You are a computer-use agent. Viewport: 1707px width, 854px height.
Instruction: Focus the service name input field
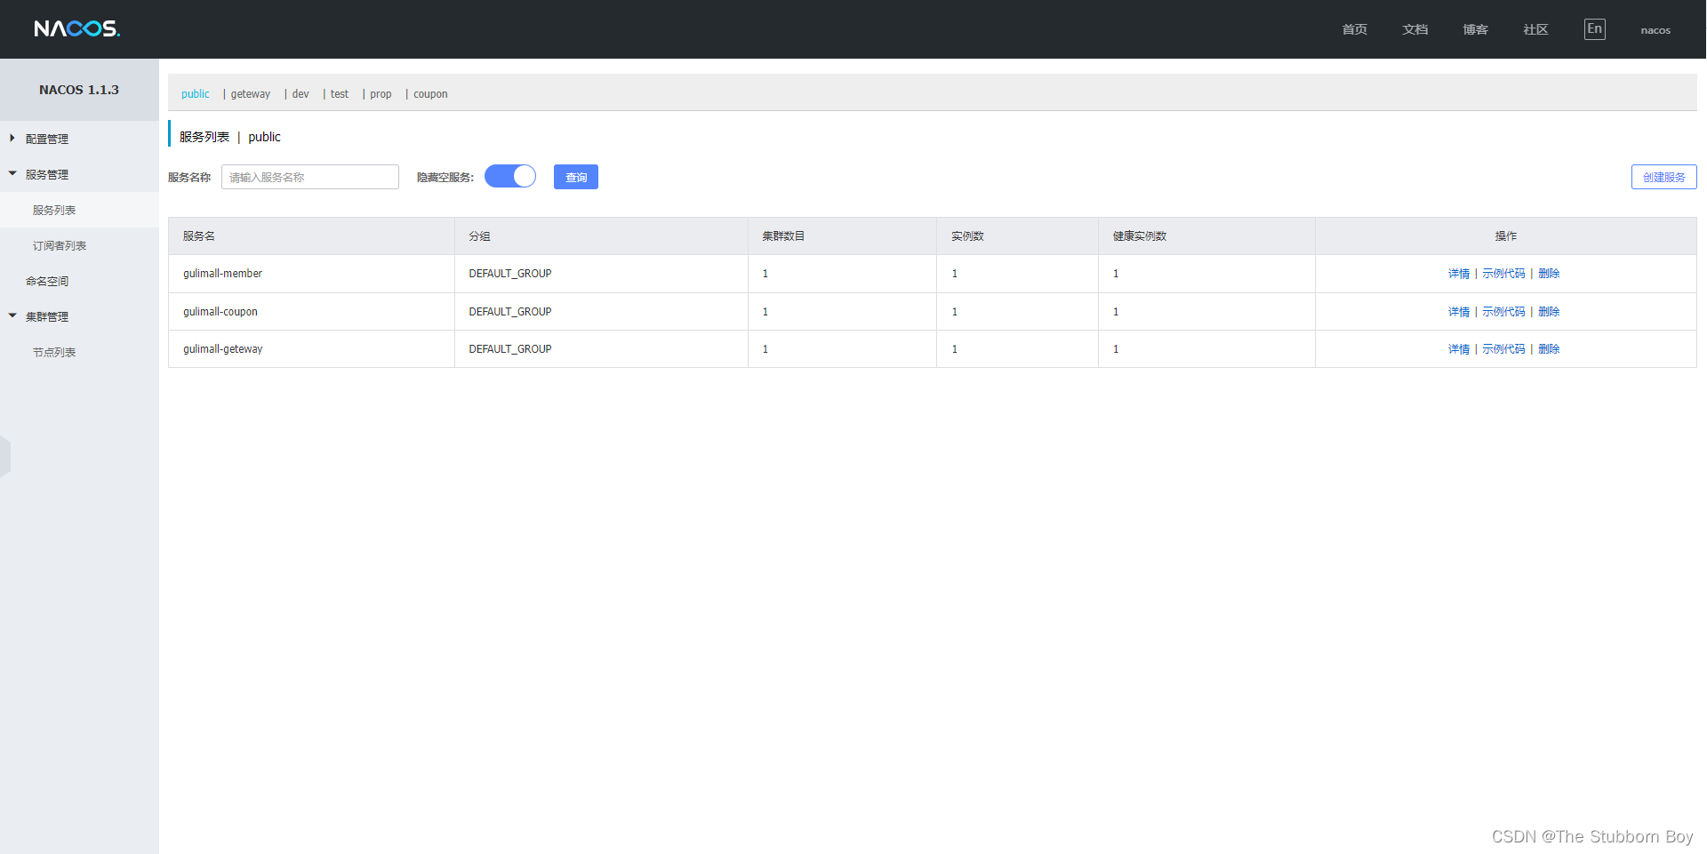pyautogui.click(x=310, y=177)
